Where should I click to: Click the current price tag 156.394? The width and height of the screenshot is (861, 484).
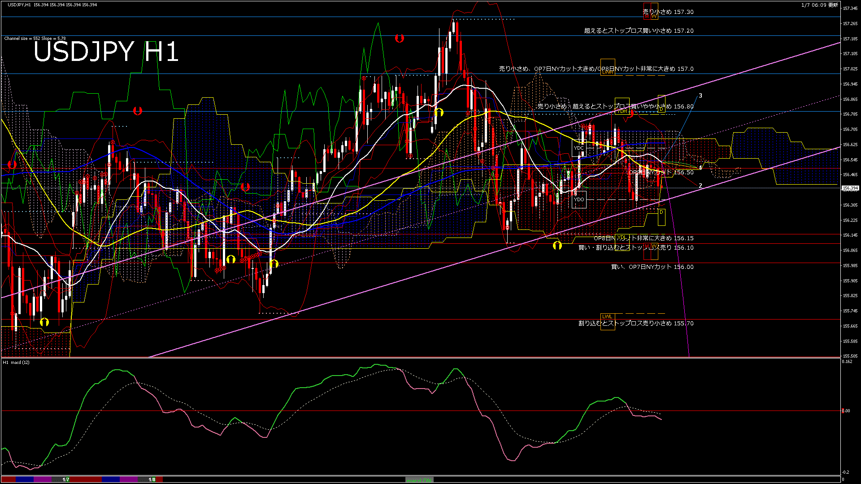(x=850, y=188)
